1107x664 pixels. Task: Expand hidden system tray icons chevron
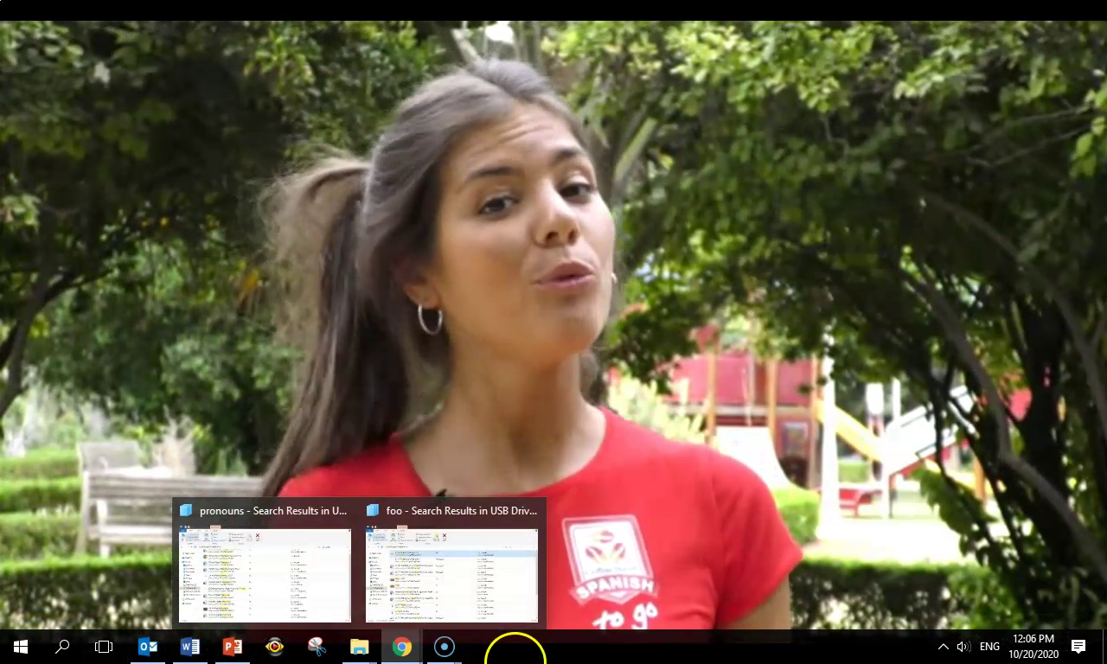pyautogui.click(x=943, y=647)
